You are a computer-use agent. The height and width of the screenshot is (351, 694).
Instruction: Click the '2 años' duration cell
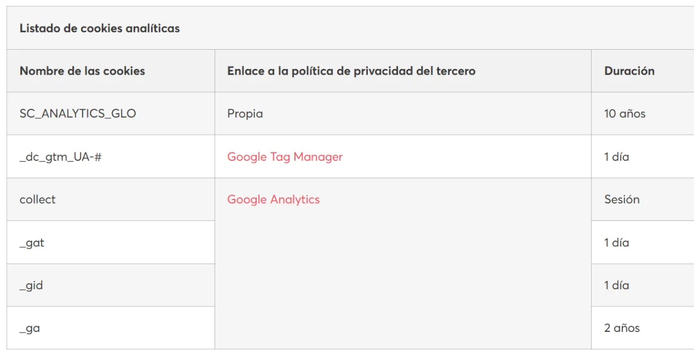[x=622, y=328]
